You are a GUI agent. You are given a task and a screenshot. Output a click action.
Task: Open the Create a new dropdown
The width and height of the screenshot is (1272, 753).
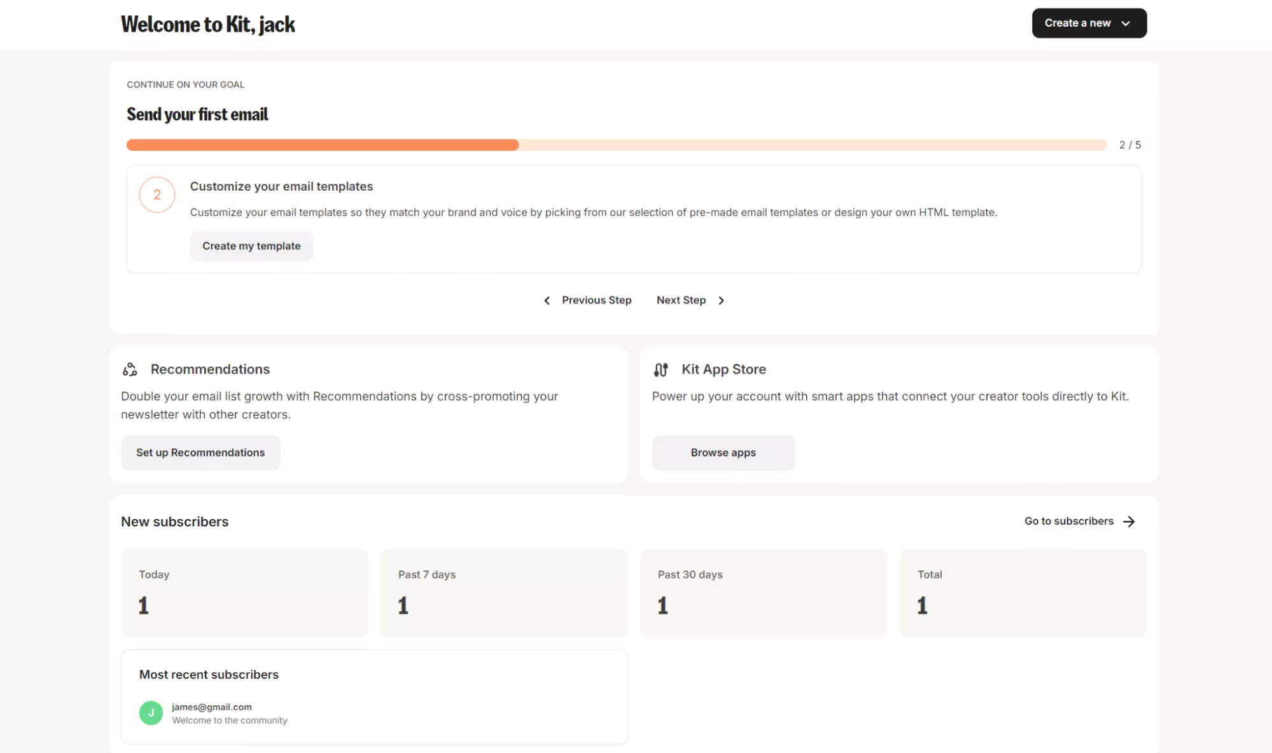click(1078, 23)
